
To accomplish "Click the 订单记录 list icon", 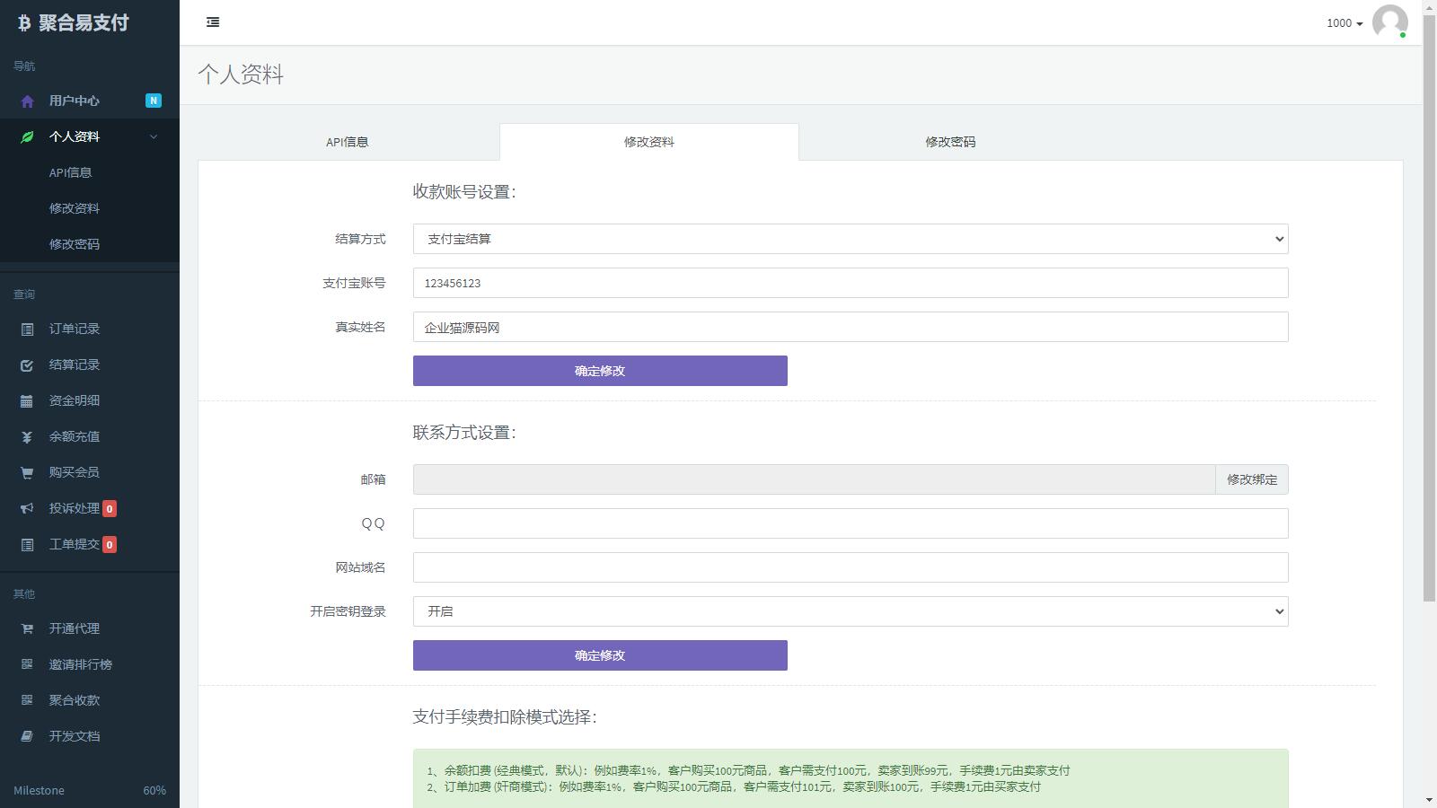I will (27, 329).
